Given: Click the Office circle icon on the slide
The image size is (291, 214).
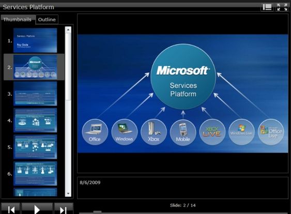Looking at the screenshot, I should 95,132.
